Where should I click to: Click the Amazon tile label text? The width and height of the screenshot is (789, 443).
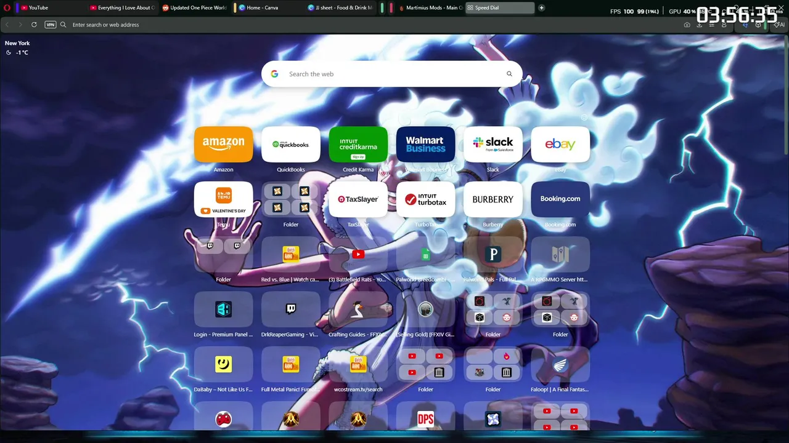point(223,170)
